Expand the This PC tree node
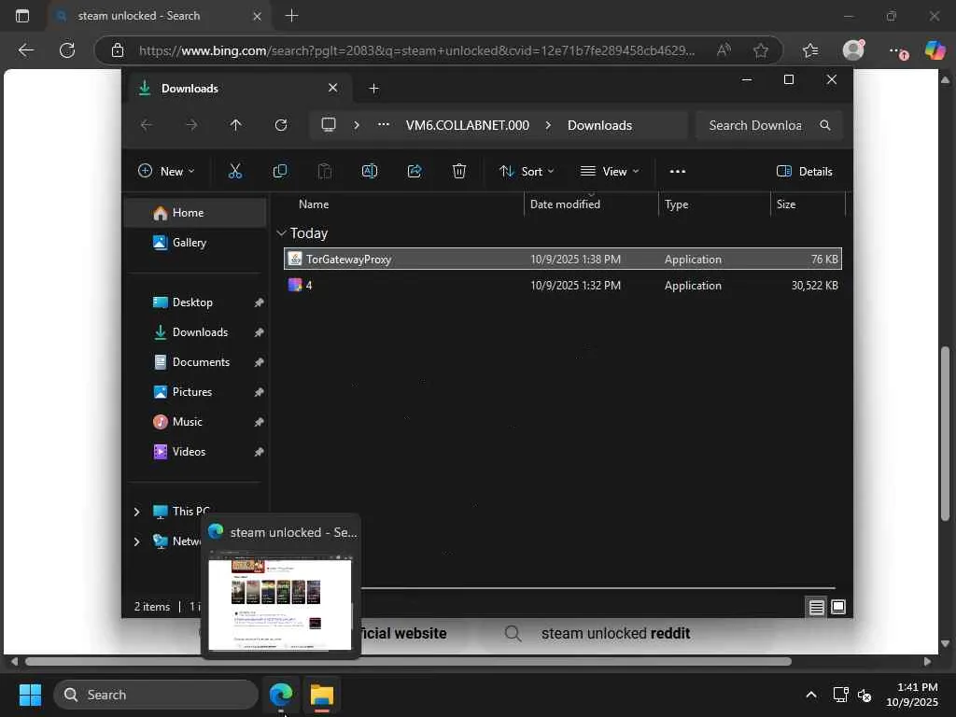956x717 pixels. pos(136,512)
